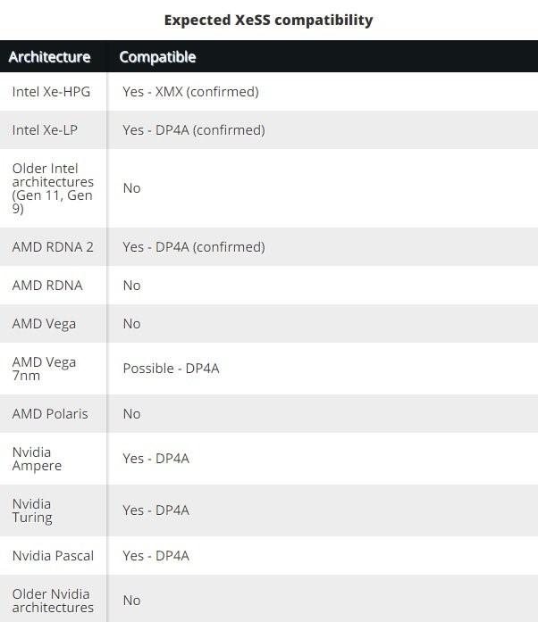Click the Nvidia Ampere architecture cell
Screen dimensions: 538x622
pos(37,459)
